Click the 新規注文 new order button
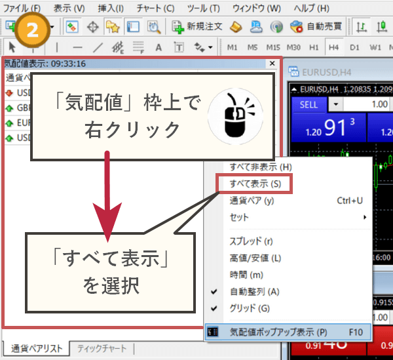Screen dimensions: 393x360 pos(197,27)
